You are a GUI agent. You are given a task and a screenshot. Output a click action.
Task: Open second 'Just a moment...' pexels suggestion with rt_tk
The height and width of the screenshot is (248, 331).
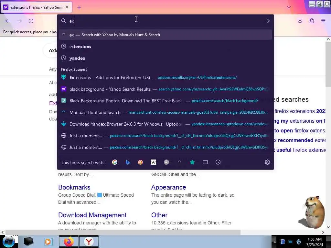point(165,147)
